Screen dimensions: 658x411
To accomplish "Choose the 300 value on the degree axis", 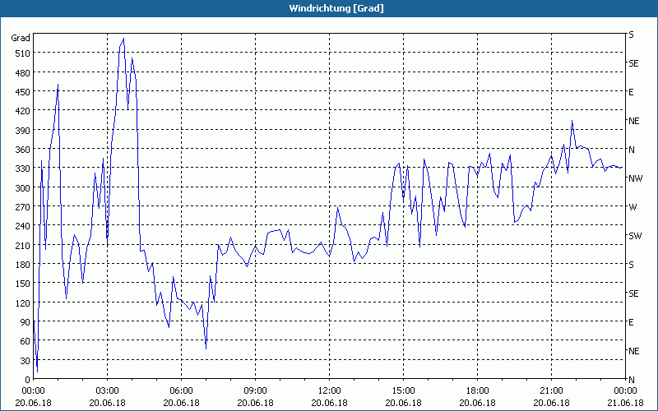I will click(x=23, y=188).
